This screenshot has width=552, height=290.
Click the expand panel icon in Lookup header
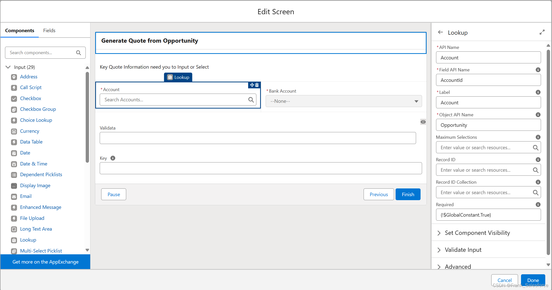click(542, 32)
